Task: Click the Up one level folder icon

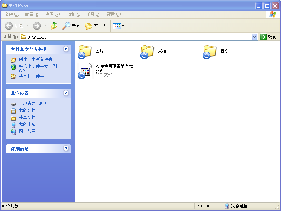Action: 54,26
